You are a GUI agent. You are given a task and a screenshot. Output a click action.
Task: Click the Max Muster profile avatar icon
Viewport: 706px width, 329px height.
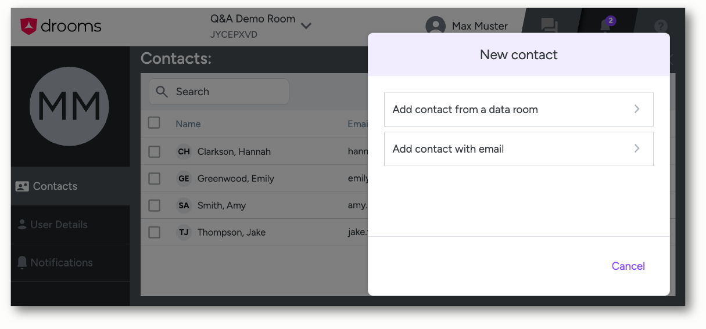coord(435,26)
